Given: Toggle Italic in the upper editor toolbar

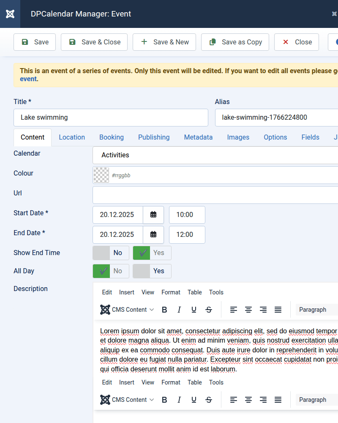Looking at the screenshot, I should pyautogui.click(x=179, y=310).
